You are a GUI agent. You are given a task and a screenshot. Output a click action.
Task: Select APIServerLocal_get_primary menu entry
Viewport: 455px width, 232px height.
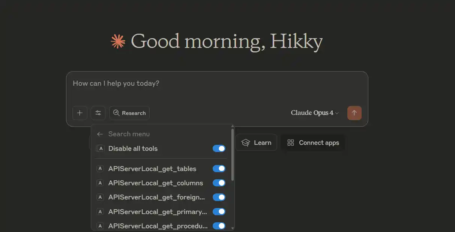click(x=158, y=212)
